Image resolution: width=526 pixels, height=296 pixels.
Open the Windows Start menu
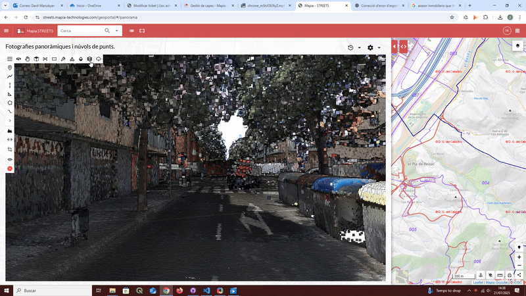(7, 290)
